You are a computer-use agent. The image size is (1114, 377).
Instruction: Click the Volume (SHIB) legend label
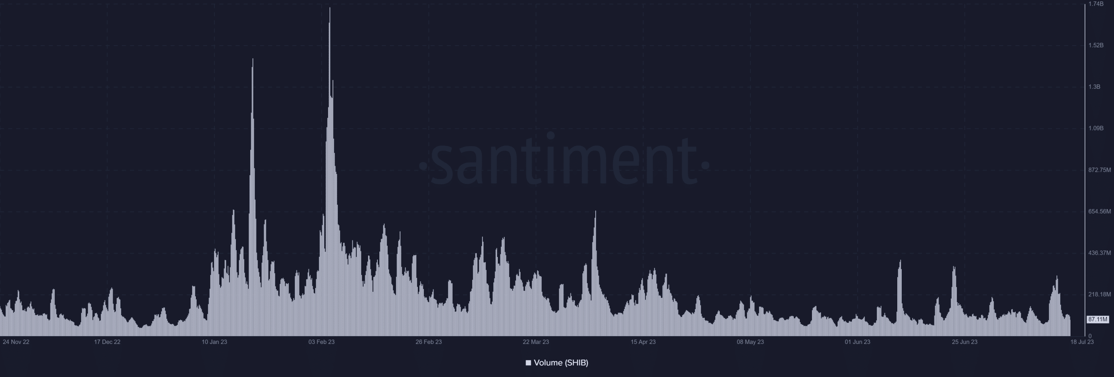[561, 363]
